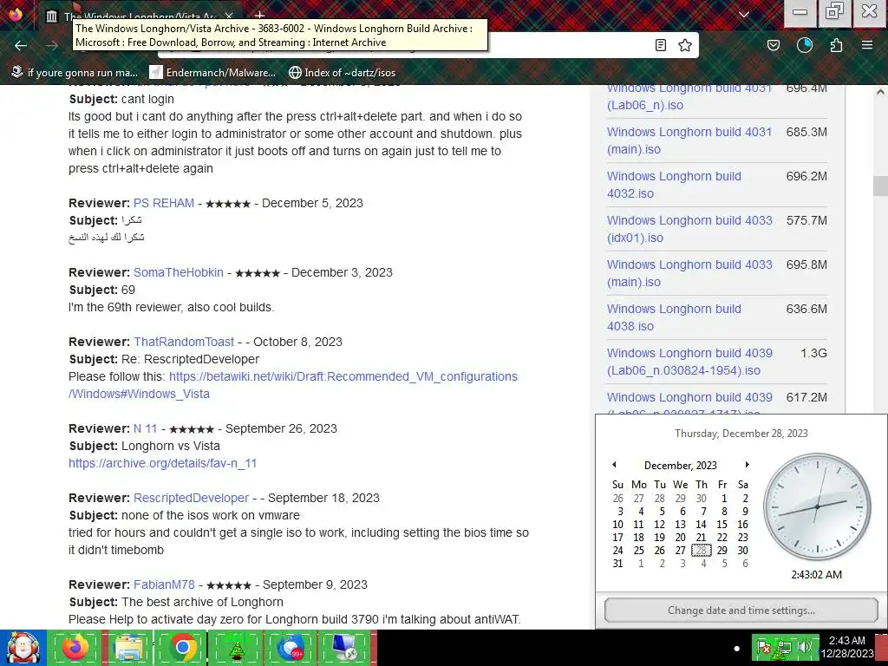Viewport: 888px width, 666px height.
Task: Open the extensions puzzle icon
Action: [836, 45]
